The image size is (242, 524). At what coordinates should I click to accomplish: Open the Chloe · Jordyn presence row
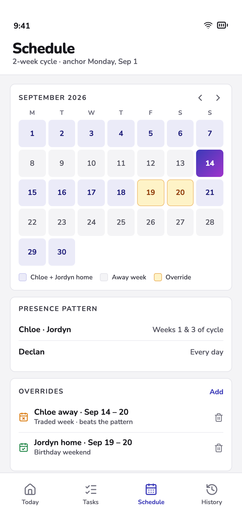click(x=121, y=330)
